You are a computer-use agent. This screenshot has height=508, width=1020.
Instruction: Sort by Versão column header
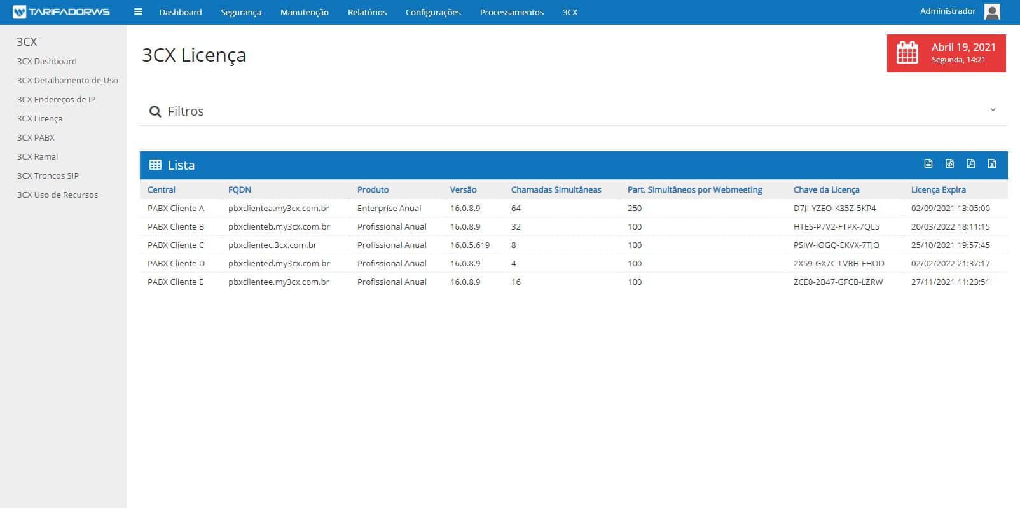pos(463,189)
